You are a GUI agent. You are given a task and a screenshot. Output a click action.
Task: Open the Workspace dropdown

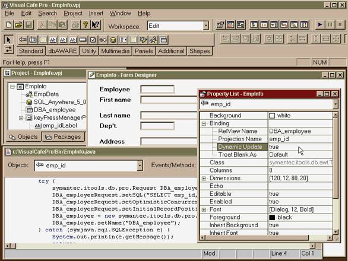point(205,26)
